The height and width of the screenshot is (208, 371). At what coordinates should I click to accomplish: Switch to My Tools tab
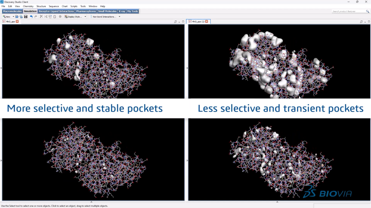[x=133, y=11]
